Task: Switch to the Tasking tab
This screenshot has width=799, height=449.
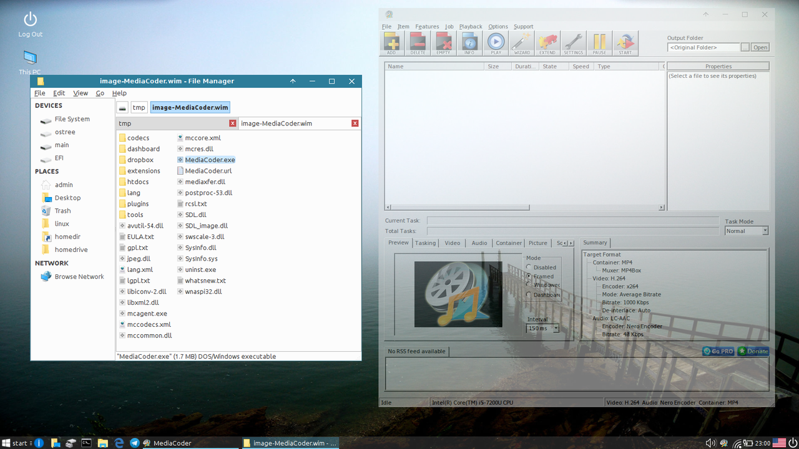Action: [x=425, y=243]
